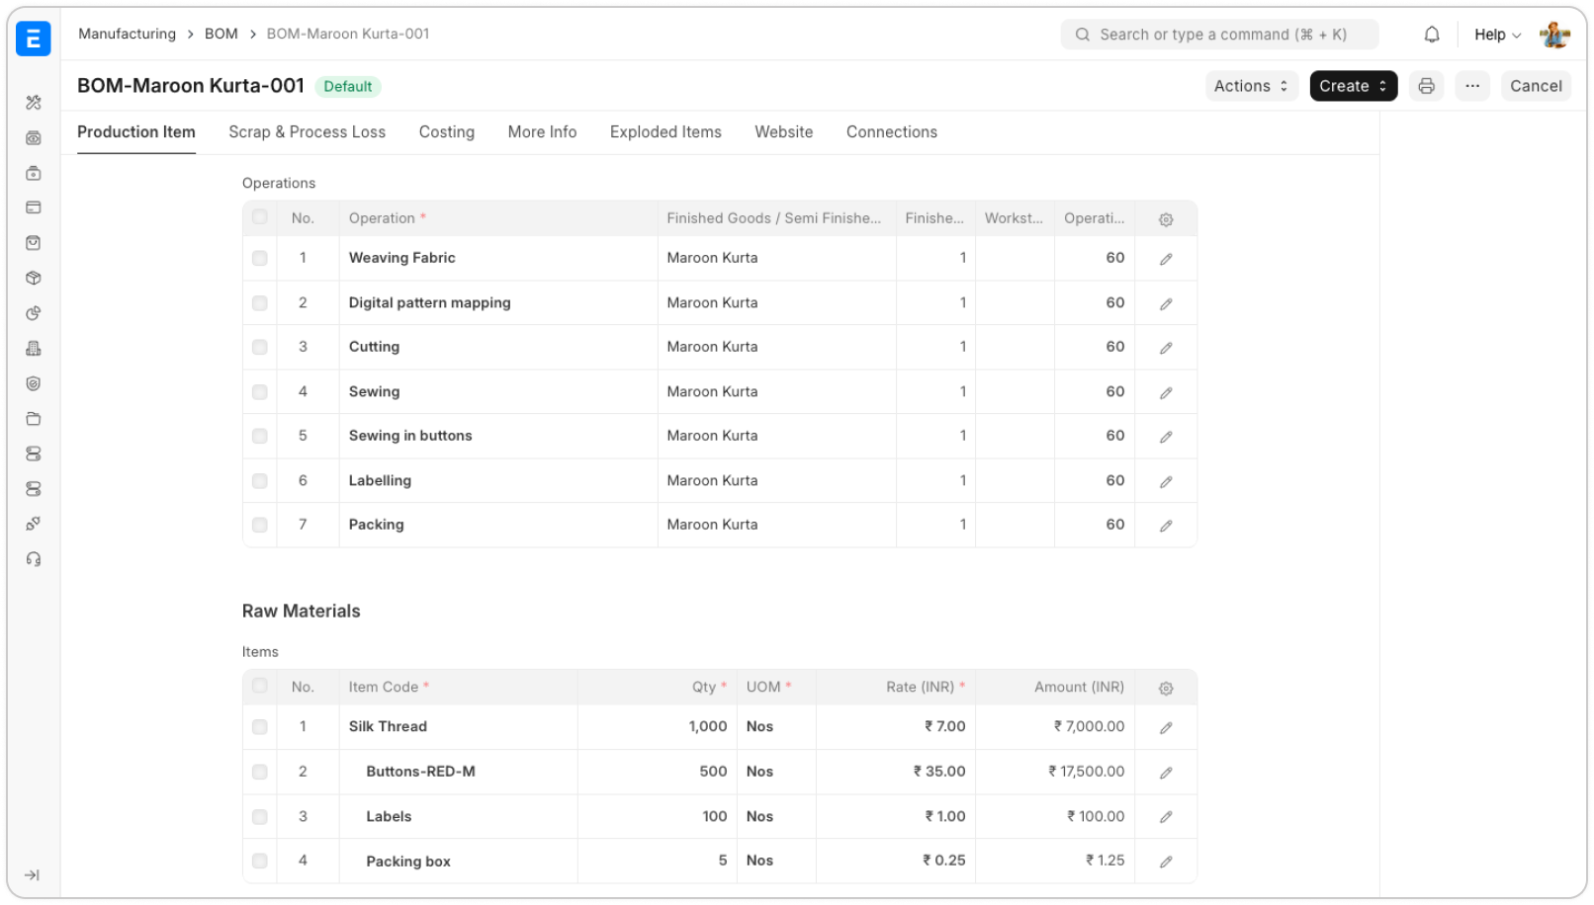Open Items table settings gear

[1166, 688]
